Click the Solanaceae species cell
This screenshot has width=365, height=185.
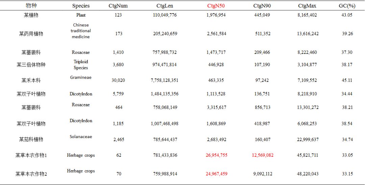[81, 137]
